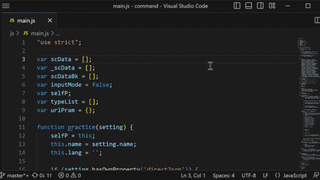
Task: Click the minimap code overview
Action: tap(308, 103)
